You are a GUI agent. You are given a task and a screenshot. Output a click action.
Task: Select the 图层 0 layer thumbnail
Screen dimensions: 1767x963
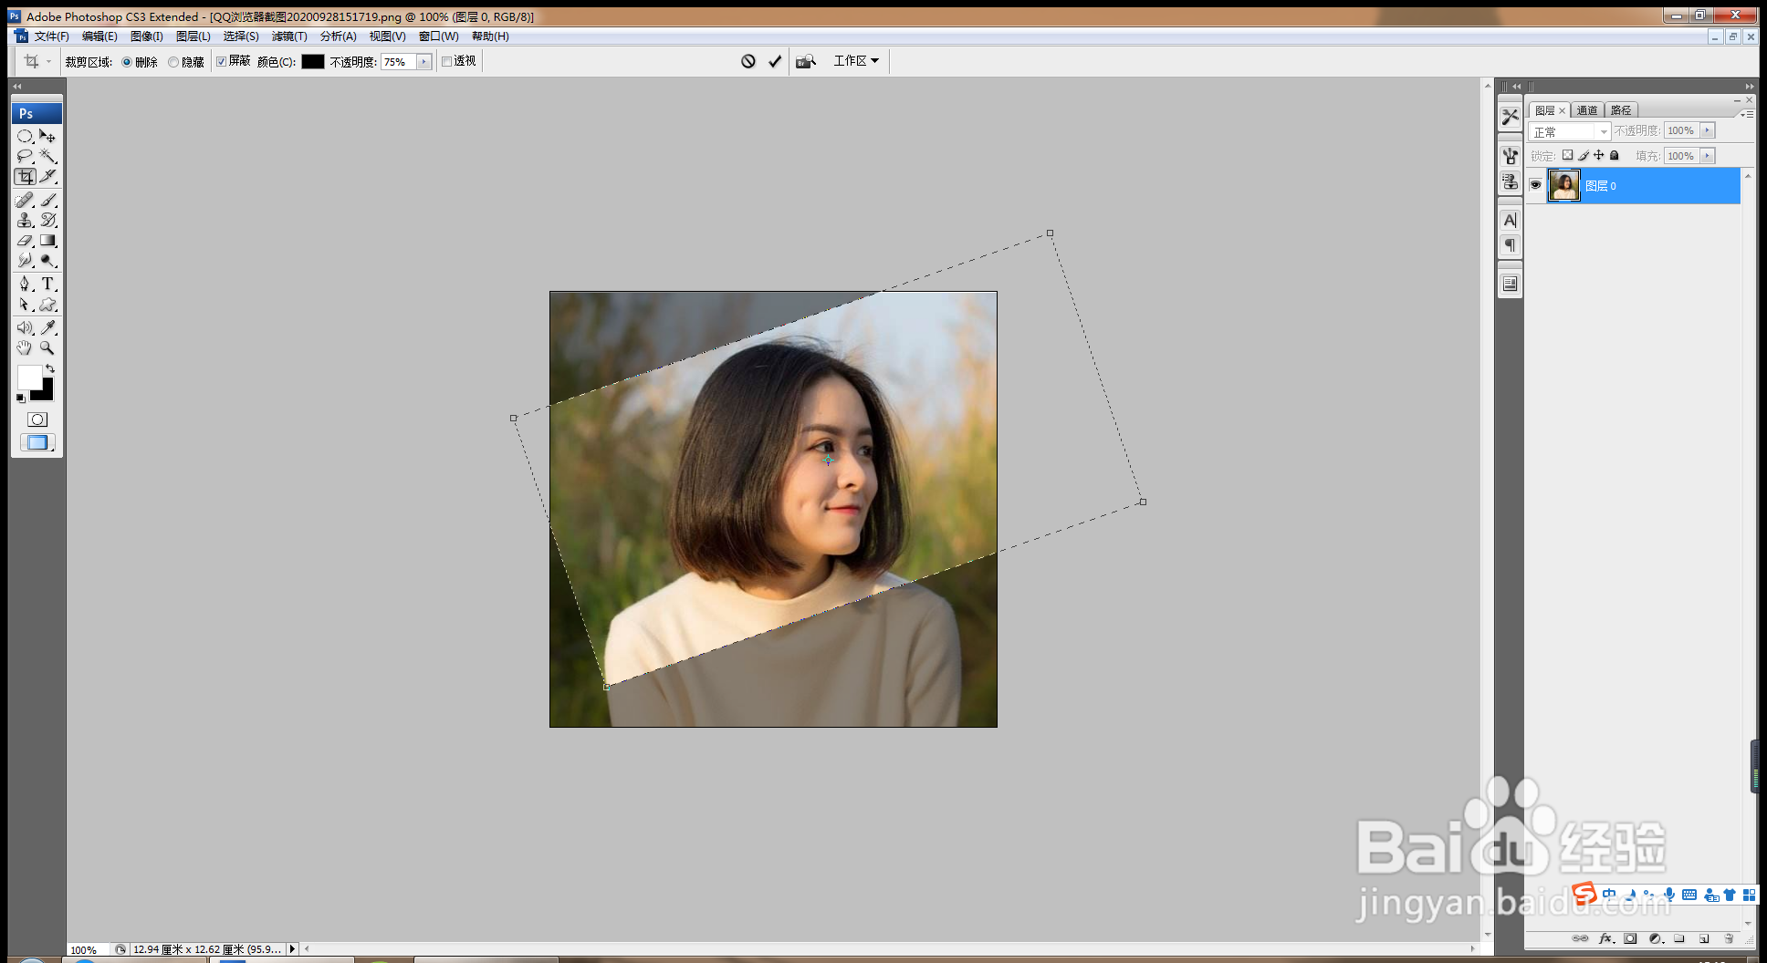[x=1564, y=185]
